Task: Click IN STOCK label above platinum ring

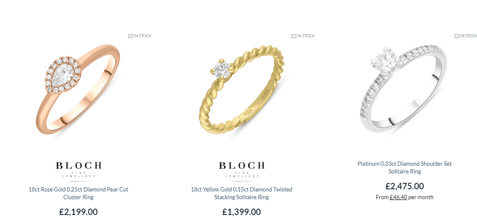Action: click(468, 36)
